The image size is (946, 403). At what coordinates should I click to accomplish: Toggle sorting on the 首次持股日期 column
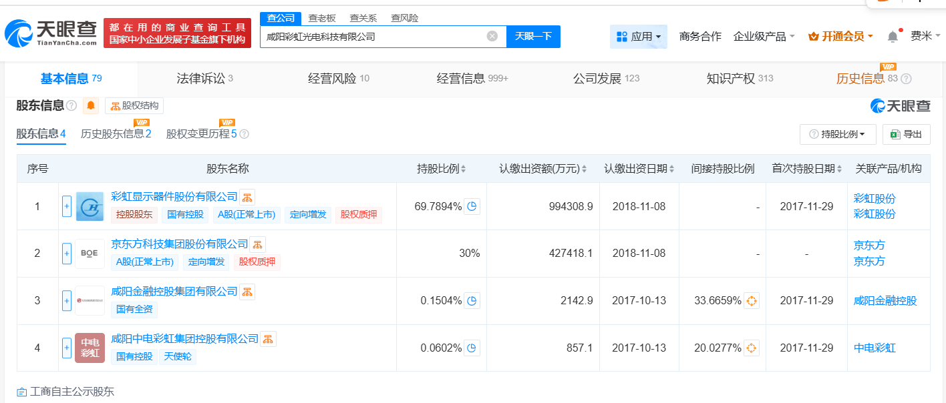(x=838, y=168)
